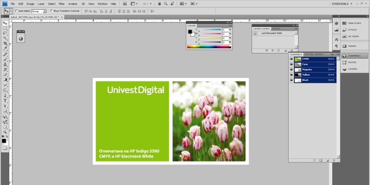
Task: Hide the Magenta channel
Action: point(291,70)
